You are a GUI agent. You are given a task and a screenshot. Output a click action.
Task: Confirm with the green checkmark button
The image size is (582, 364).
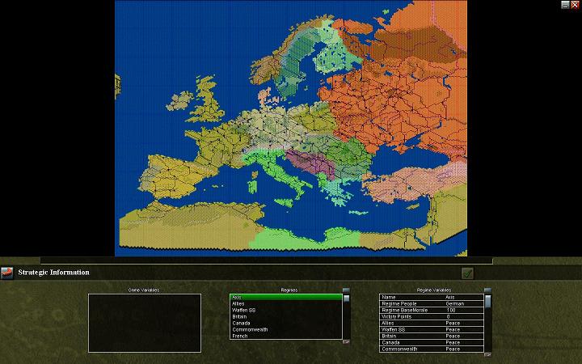[466, 273]
